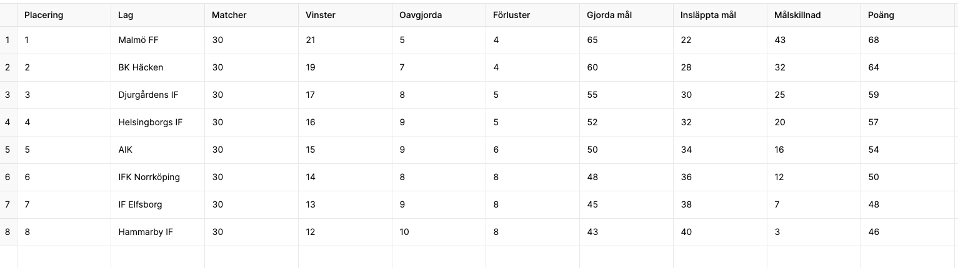Select the Målskillnad column header

(814, 15)
